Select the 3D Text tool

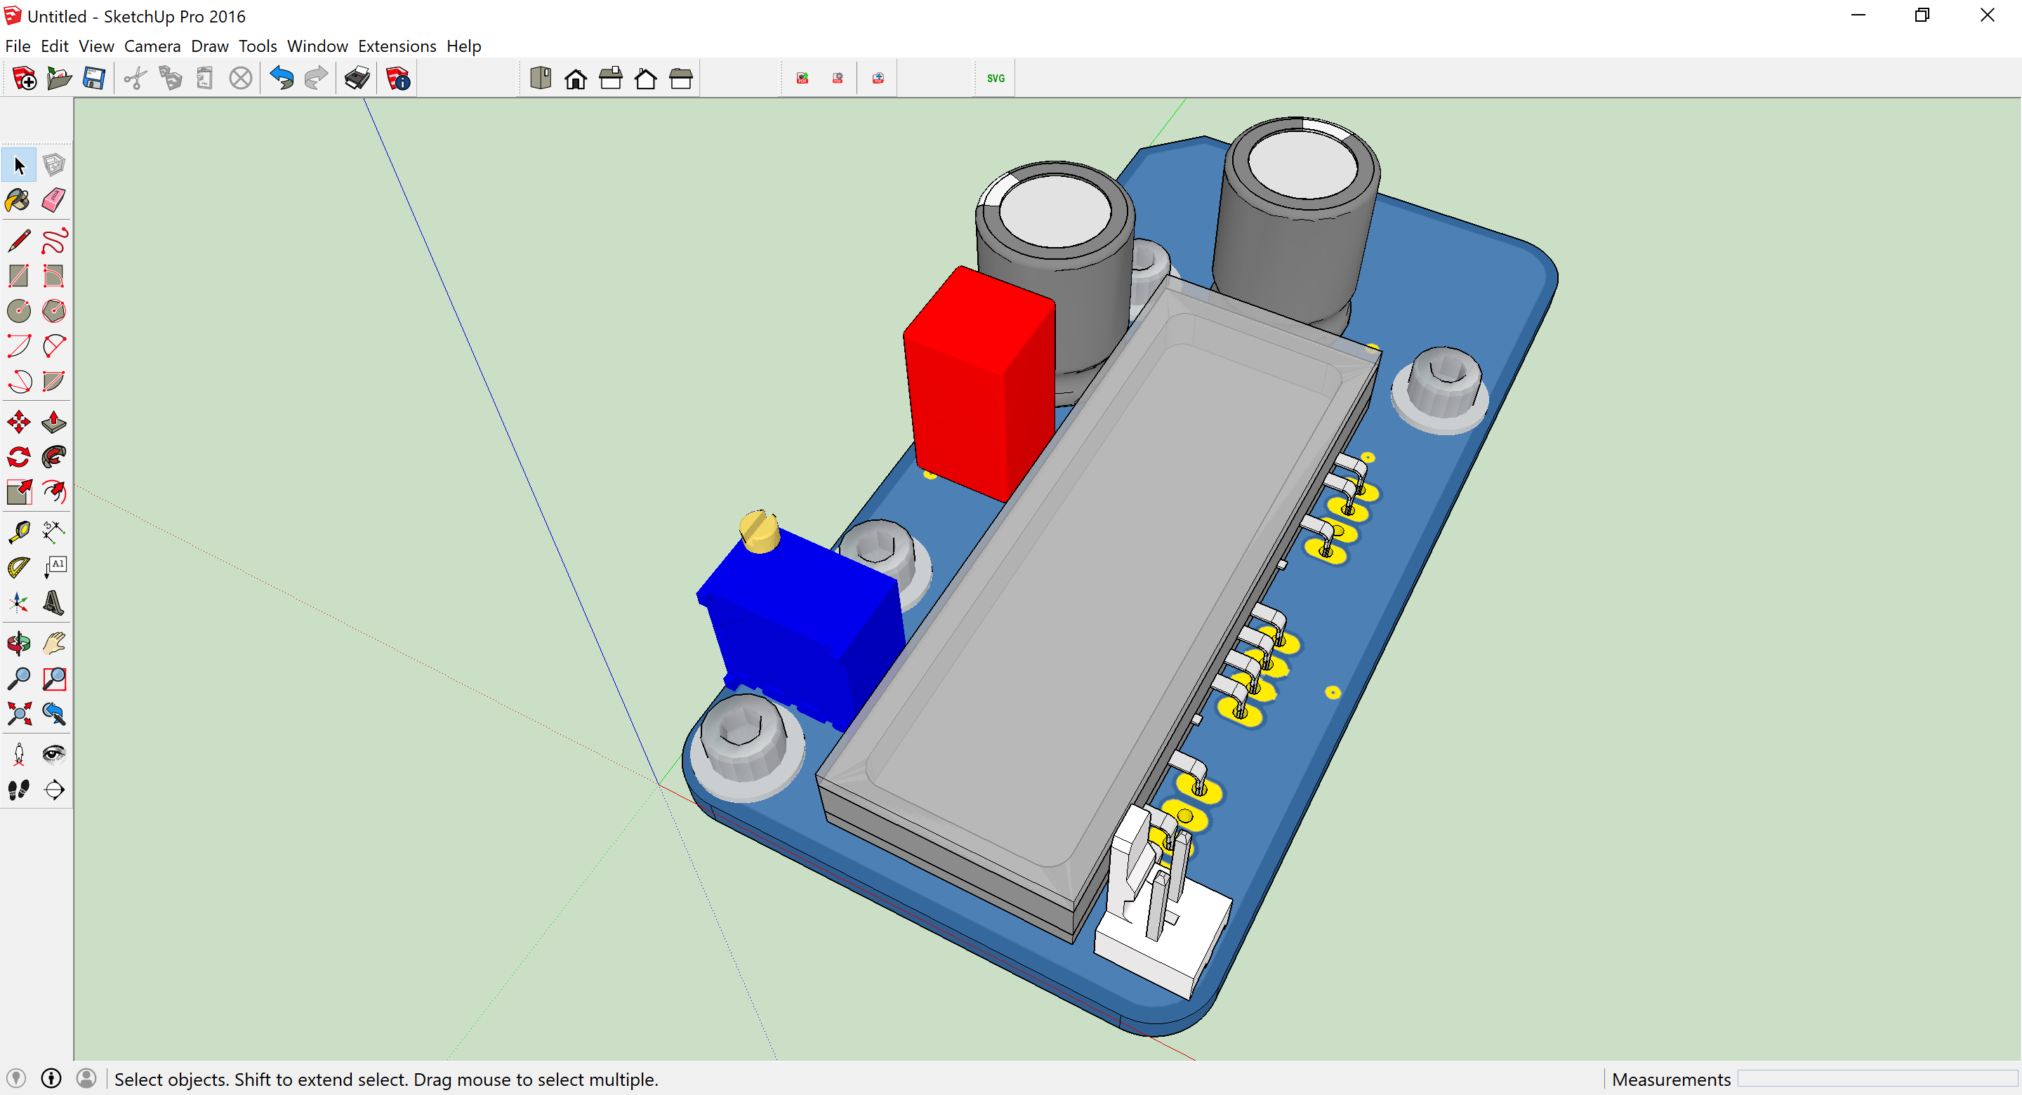(53, 602)
